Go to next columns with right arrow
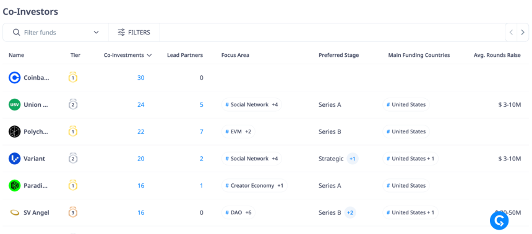The width and height of the screenshot is (532, 234). click(523, 33)
